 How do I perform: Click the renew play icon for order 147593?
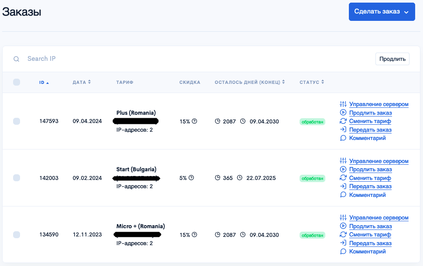click(x=343, y=113)
